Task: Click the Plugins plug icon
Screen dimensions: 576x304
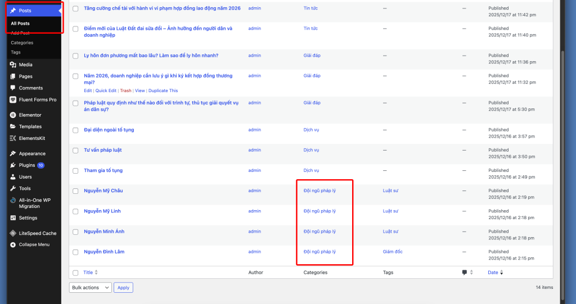Action: click(13, 165)
